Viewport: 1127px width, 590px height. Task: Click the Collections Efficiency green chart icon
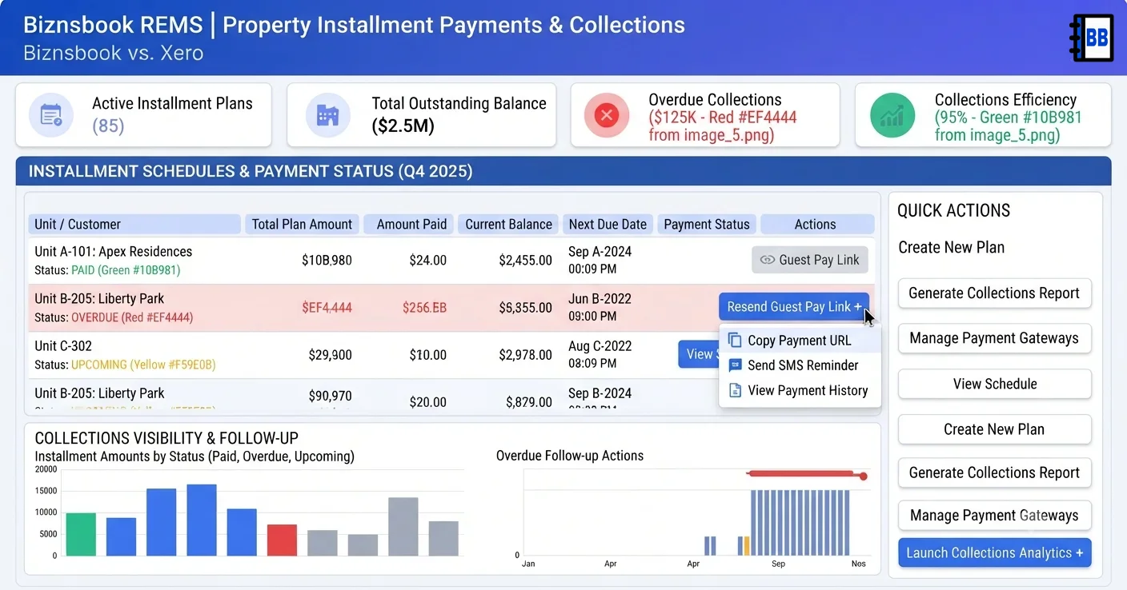coord(892,115)
